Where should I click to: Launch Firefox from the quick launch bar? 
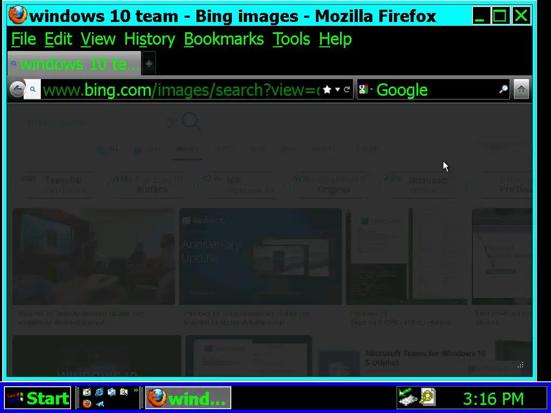click(x=87, y=403)
